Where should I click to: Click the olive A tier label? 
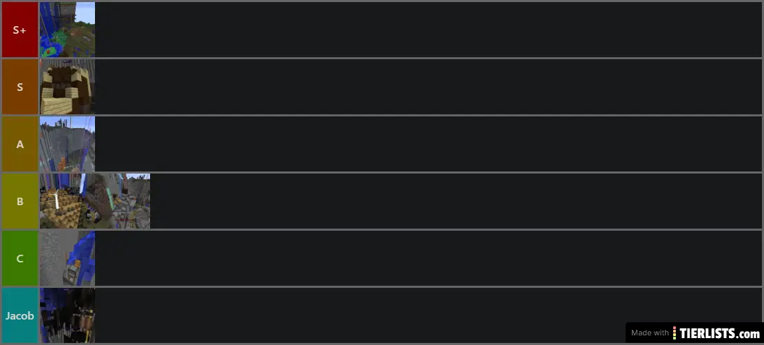click(x=19, y=144)
